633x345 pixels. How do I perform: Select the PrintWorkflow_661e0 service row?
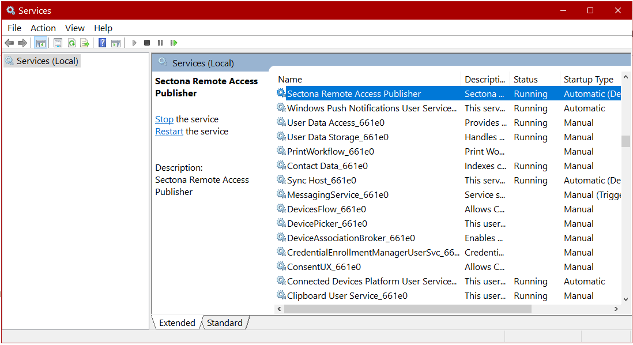coord(330,152)
